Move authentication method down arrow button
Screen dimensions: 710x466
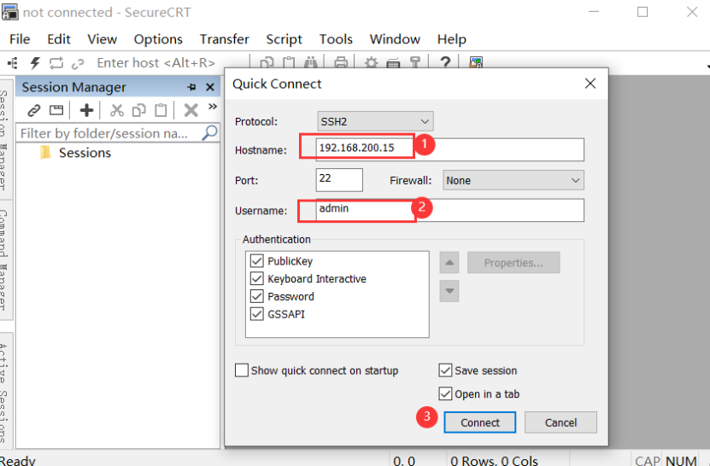(449, 291)
